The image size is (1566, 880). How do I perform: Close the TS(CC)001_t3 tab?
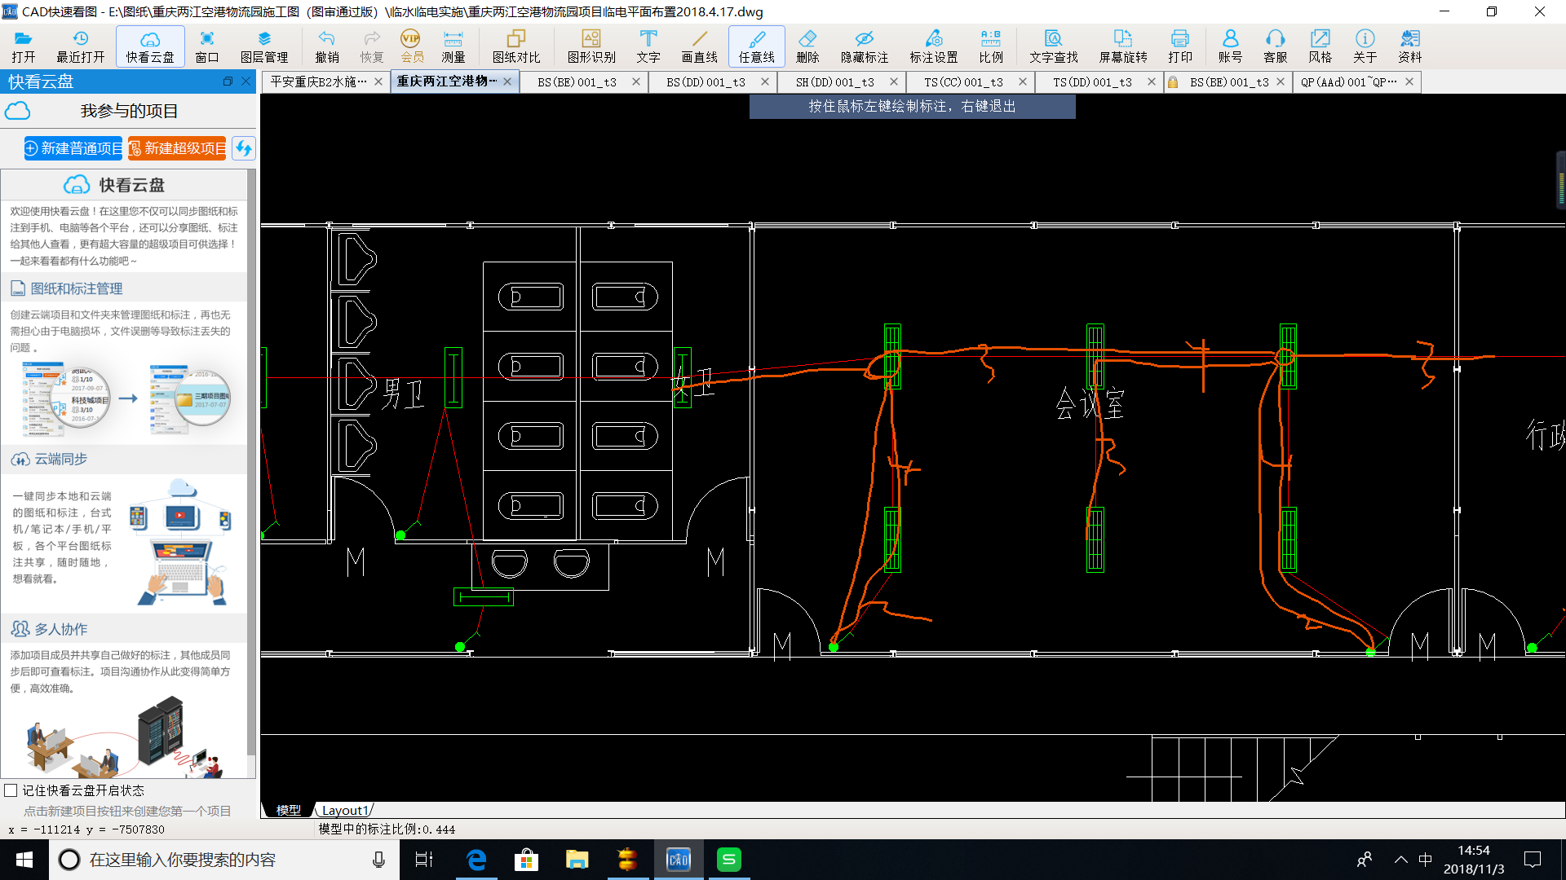click(1023, 81)
